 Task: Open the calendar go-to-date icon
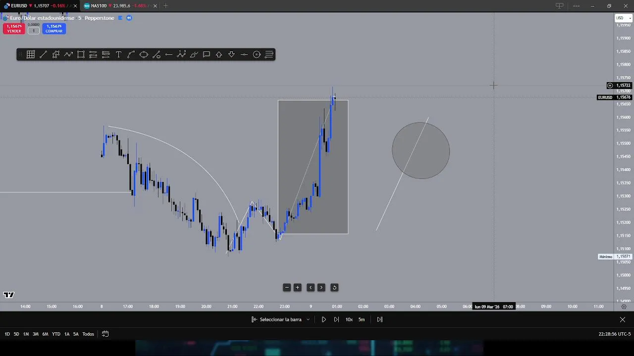click(105, 334)
